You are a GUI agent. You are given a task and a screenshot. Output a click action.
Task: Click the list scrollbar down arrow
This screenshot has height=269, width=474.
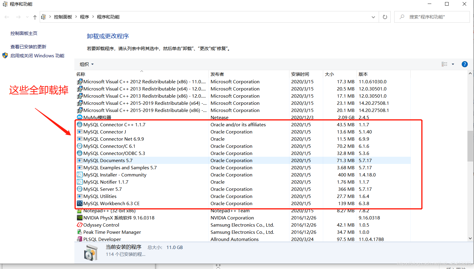[x=470, y=238]
